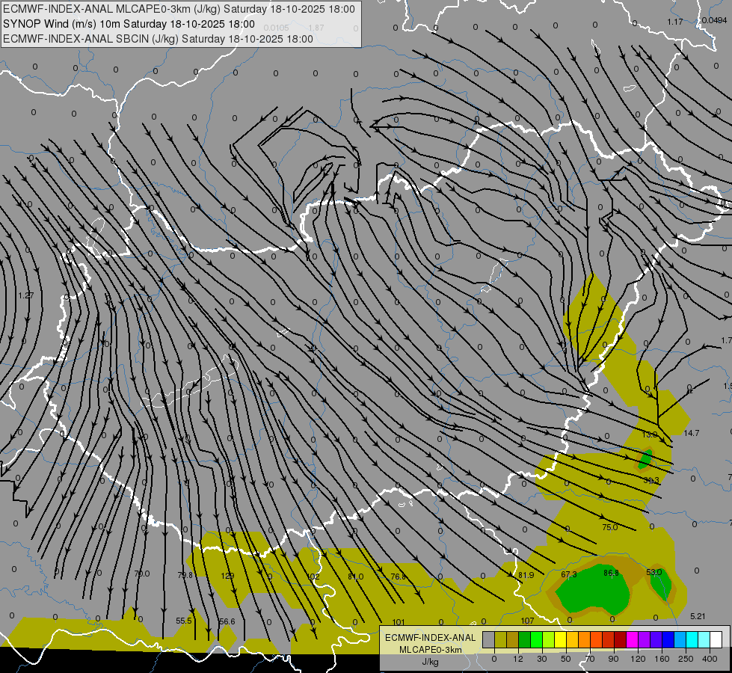Click the 101 value on the map

pos(399,622)
